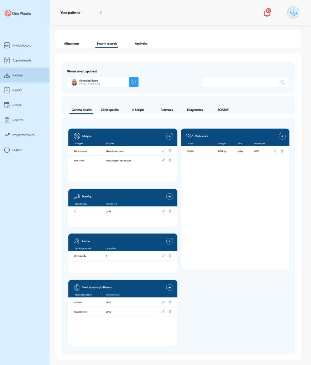Delete the Pain killers allergy entry
Screen dimensions: 311x365
170,160
